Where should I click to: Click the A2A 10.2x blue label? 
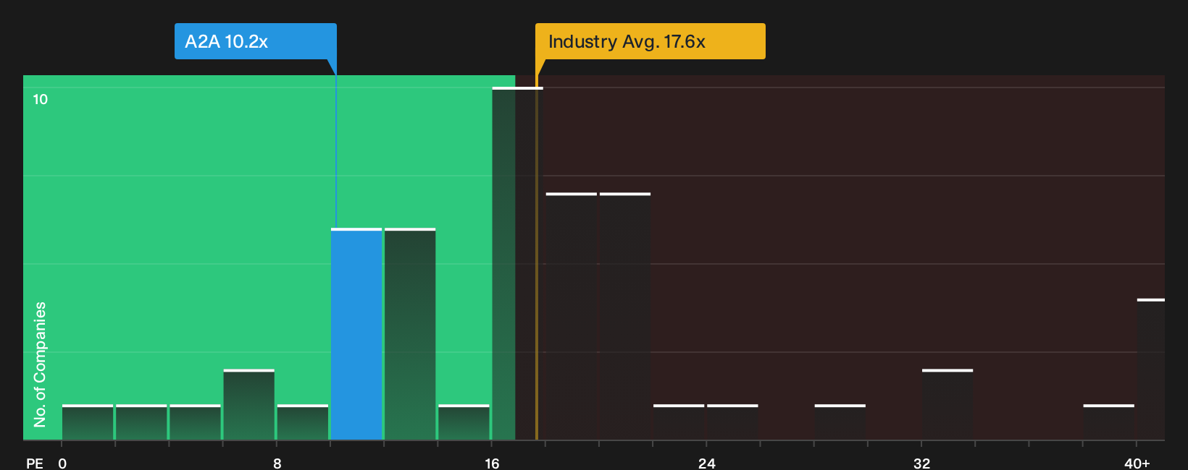tap(255, 41)
